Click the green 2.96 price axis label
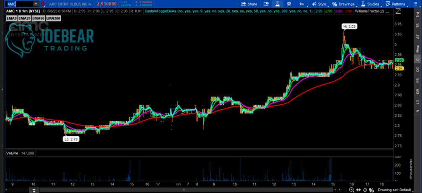This screenshot has height=193, width=422. [398, 61]
